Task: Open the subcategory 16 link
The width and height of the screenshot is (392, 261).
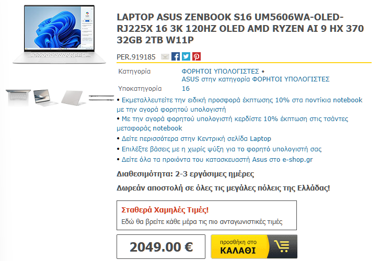Action: (186, 89)
